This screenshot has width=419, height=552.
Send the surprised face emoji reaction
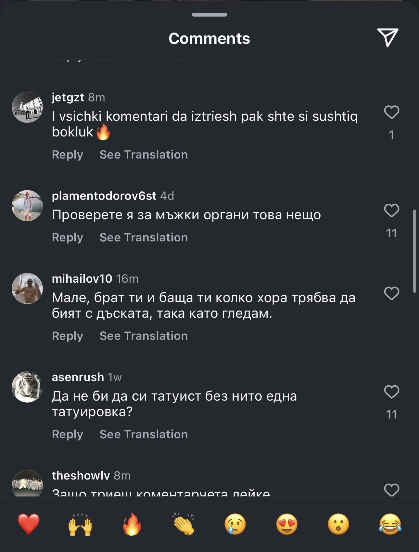coord(338,524)
